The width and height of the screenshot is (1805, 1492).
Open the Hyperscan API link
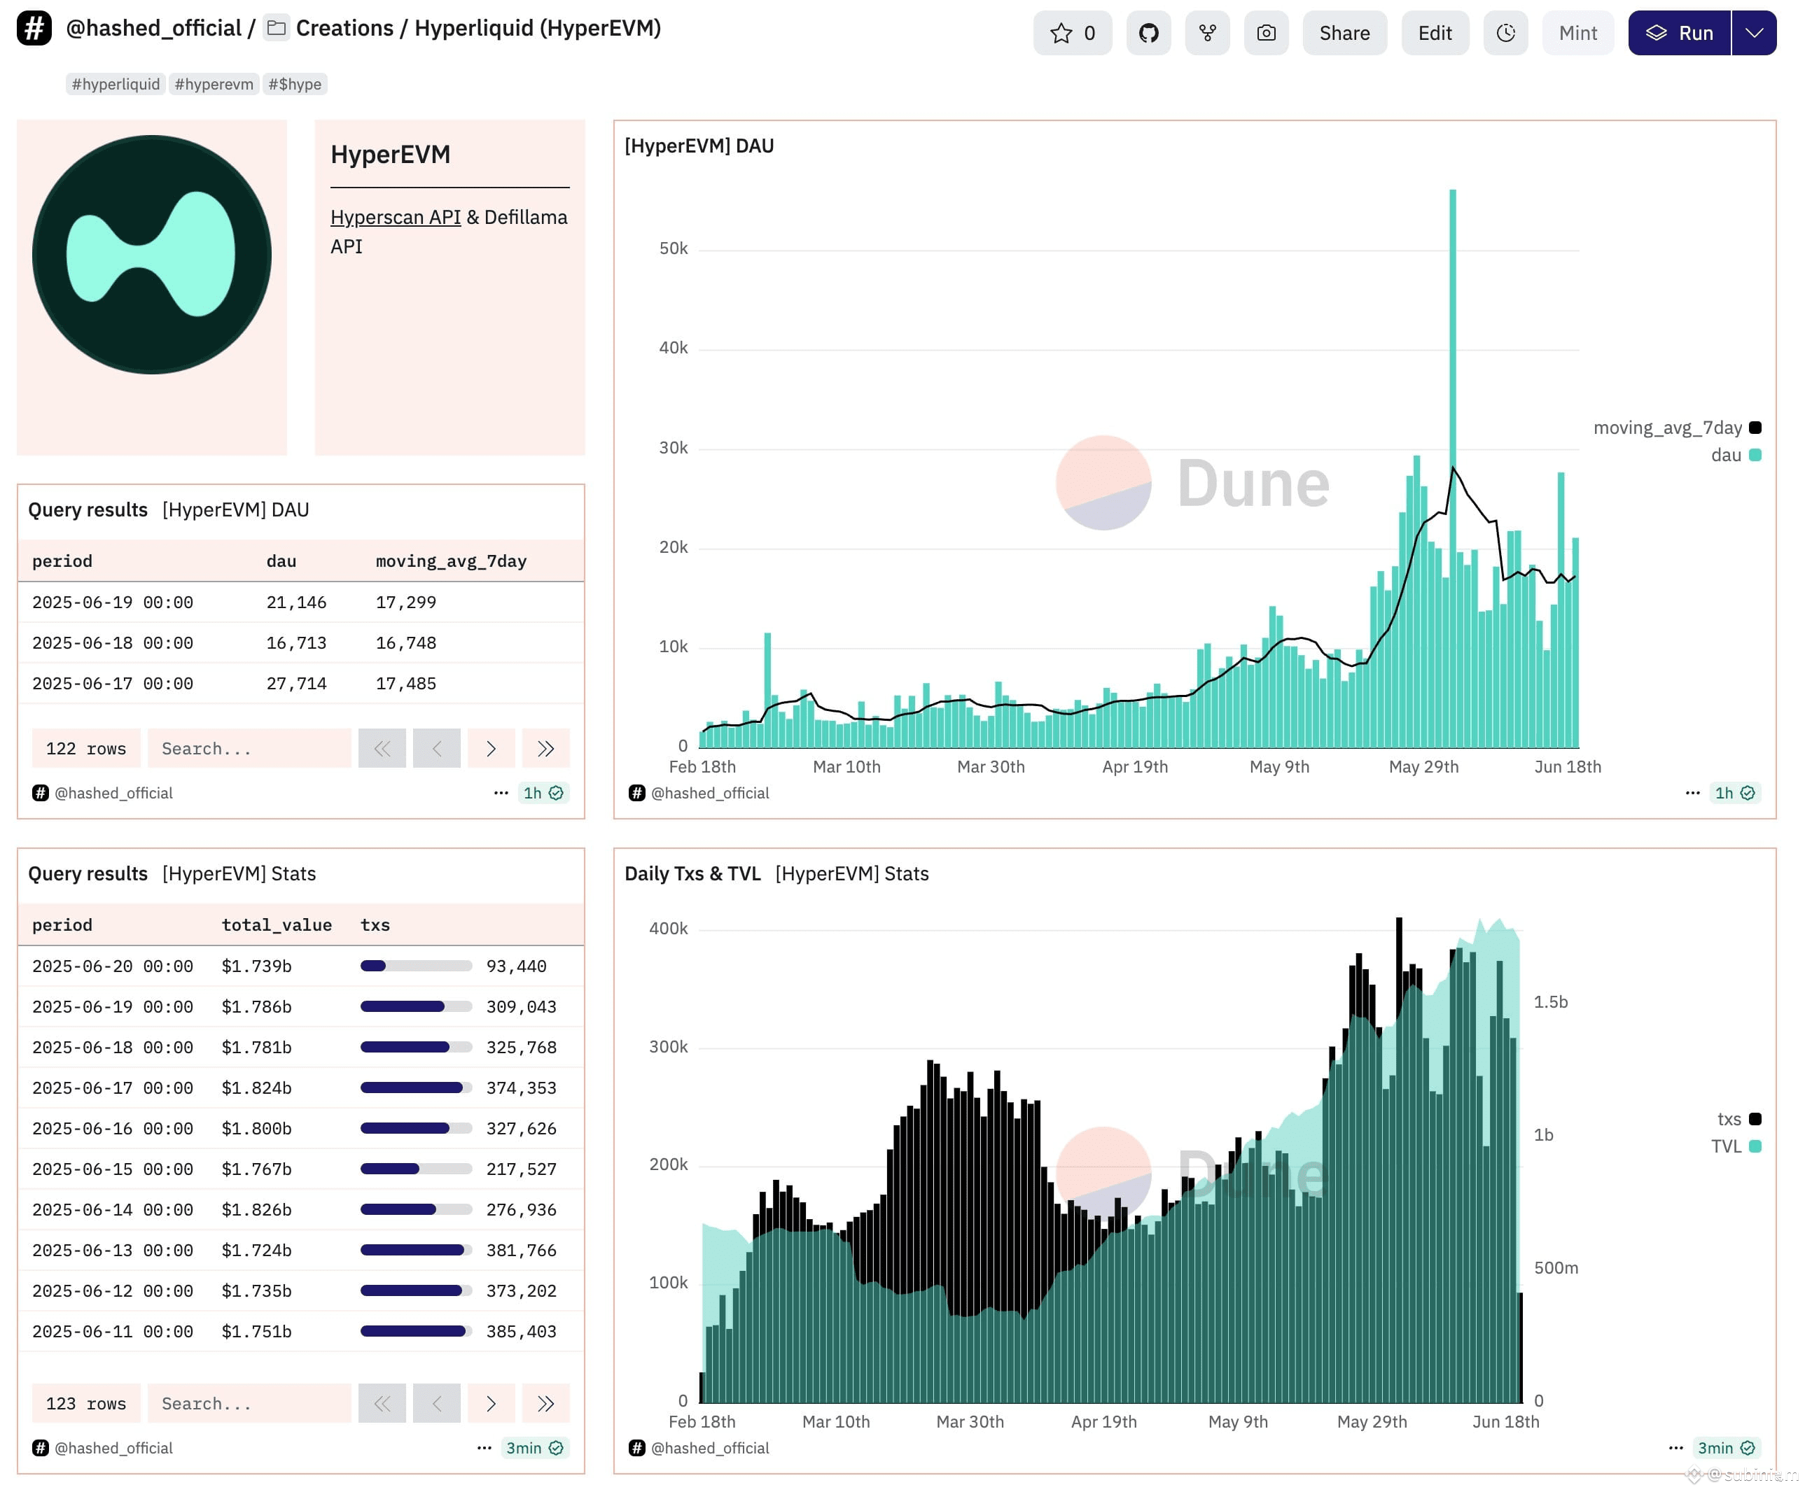click(396, 216)
